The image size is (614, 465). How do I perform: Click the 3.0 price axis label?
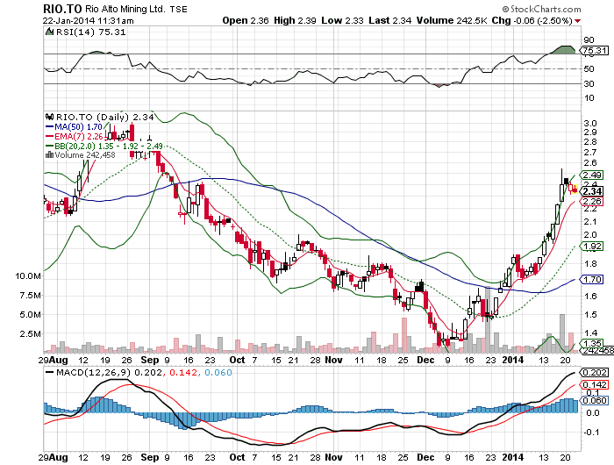click(590, 124)
